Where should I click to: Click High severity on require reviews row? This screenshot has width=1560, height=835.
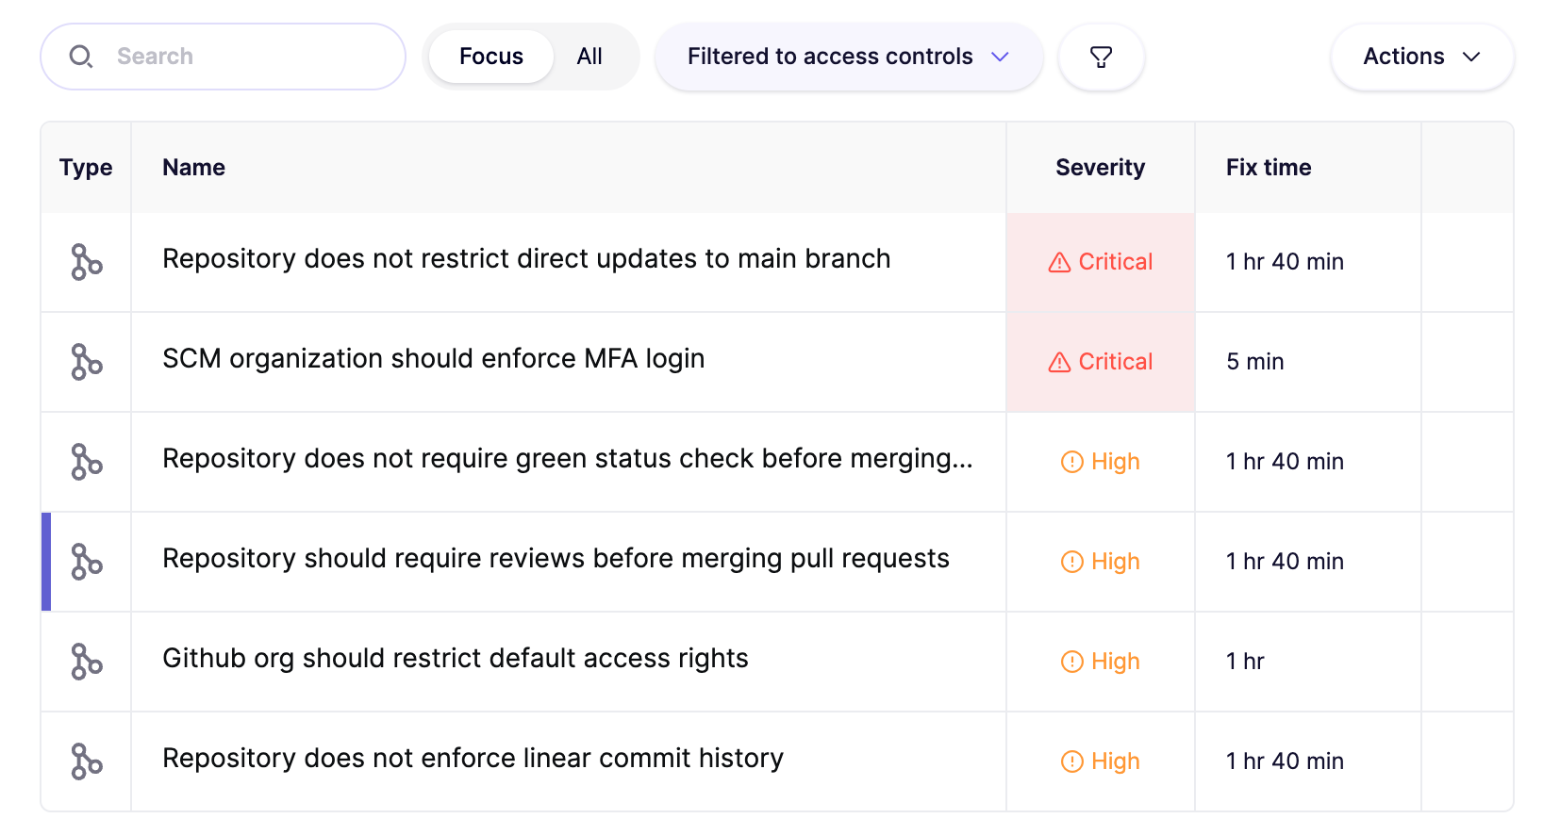pos(1101,562)
